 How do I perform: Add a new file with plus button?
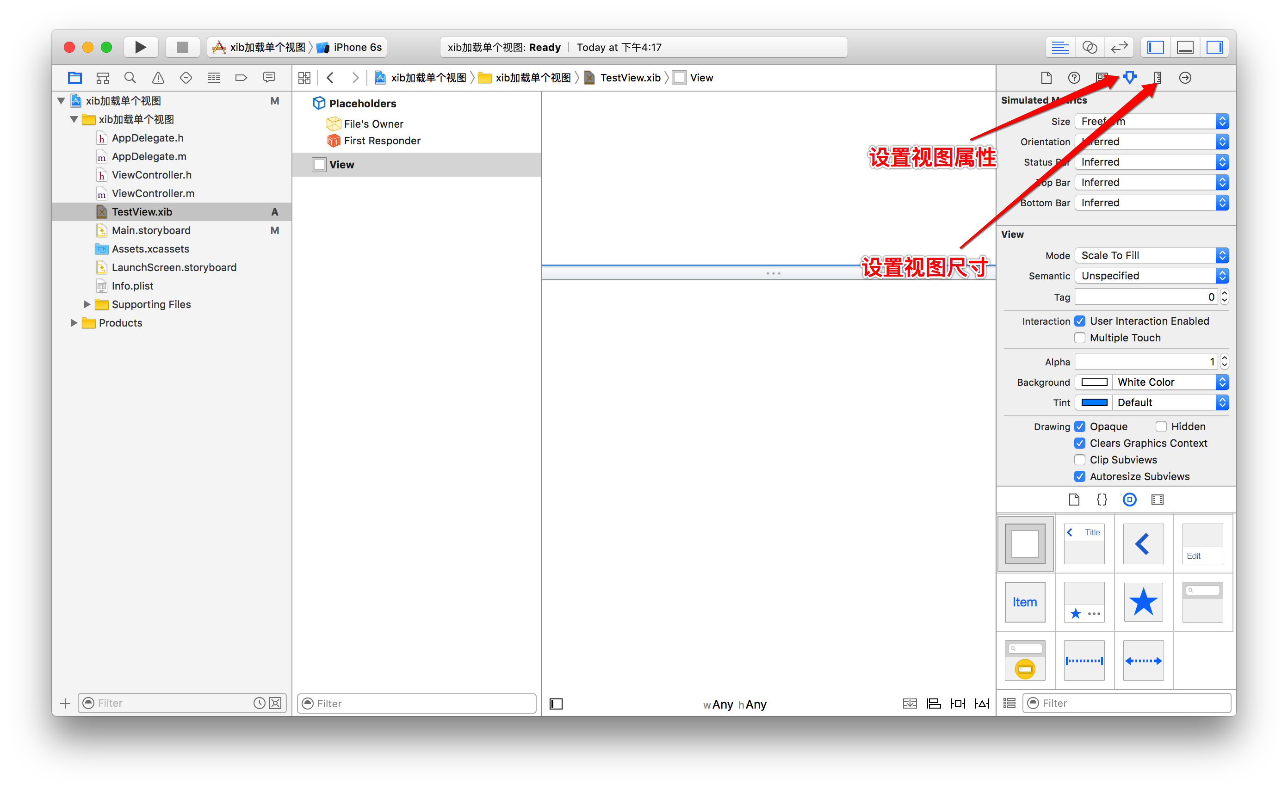65,703
